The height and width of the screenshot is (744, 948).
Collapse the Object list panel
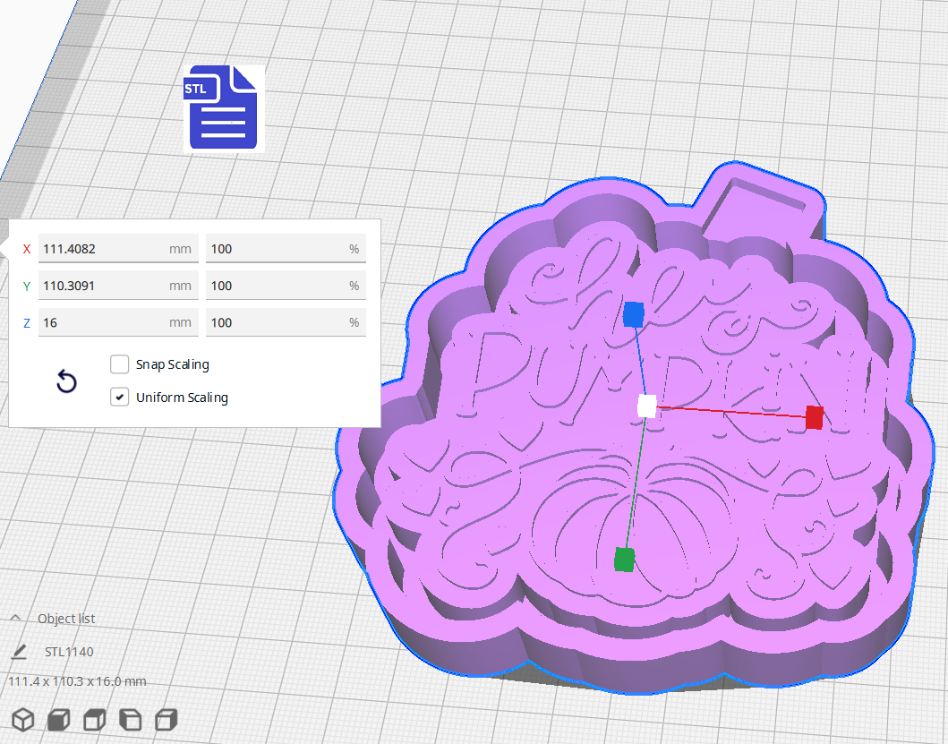click(x=16, y=618)
